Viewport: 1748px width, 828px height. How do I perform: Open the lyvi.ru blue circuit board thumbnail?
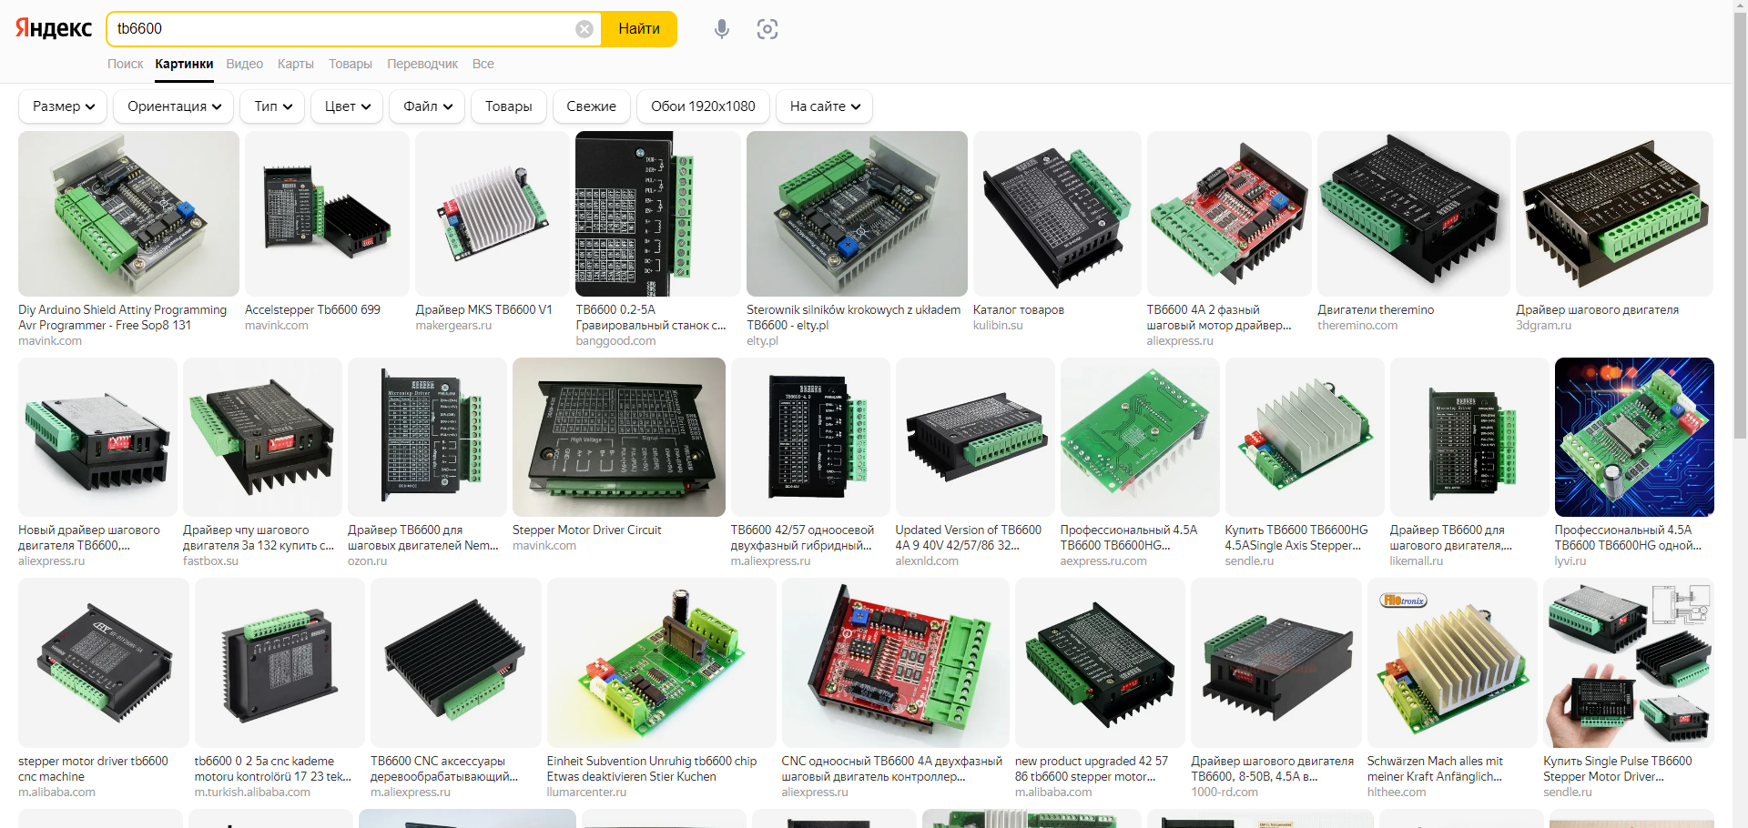pyautogui.click(x=1634, y=437)
